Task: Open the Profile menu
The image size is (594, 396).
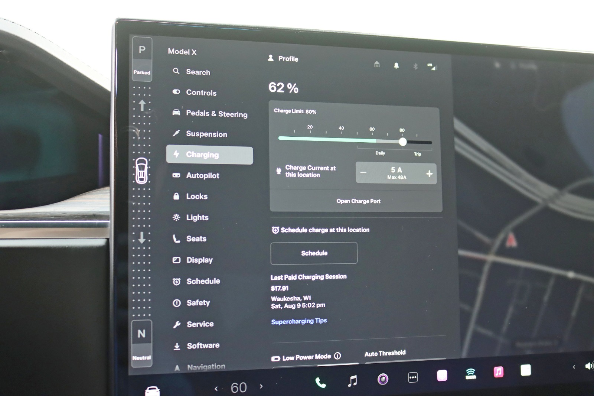Action: (283, 59)
